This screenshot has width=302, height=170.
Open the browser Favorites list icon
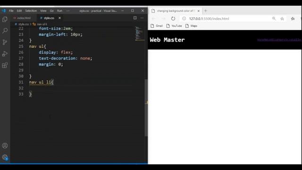pos(293,18)
